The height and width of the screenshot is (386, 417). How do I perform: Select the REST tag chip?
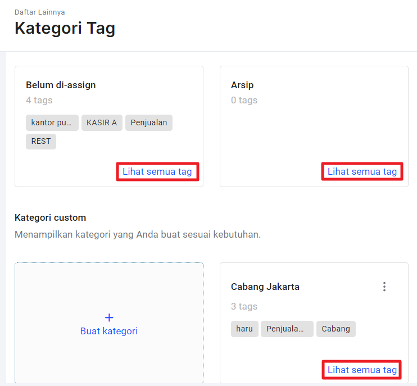click(41, 142)
